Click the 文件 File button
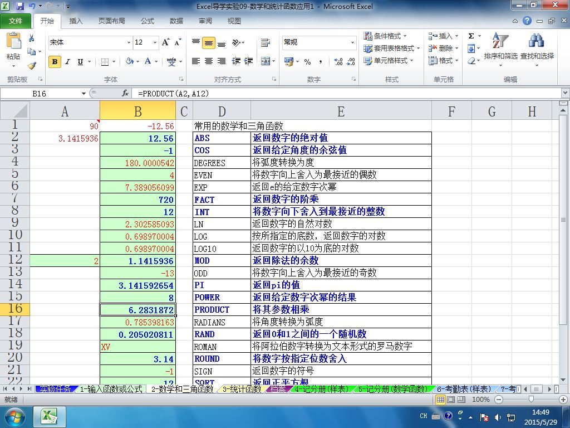The height and width of the screenshot is (428, 570). (16, 21)
